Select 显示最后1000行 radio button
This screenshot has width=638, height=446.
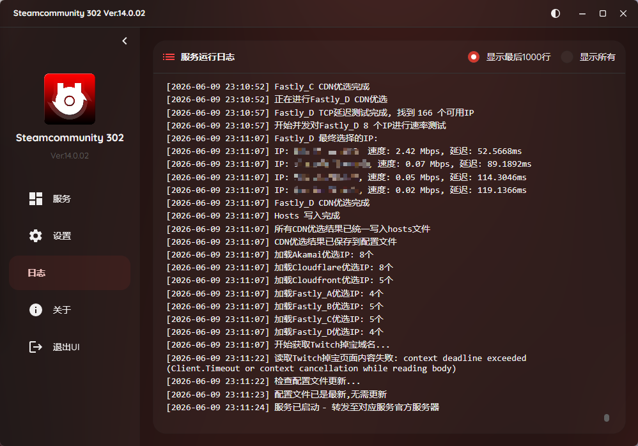click(474, 57)
